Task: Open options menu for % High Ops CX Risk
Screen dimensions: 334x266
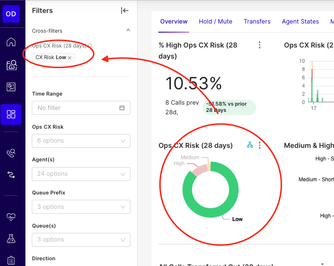Action: click(x=259, y=45)
